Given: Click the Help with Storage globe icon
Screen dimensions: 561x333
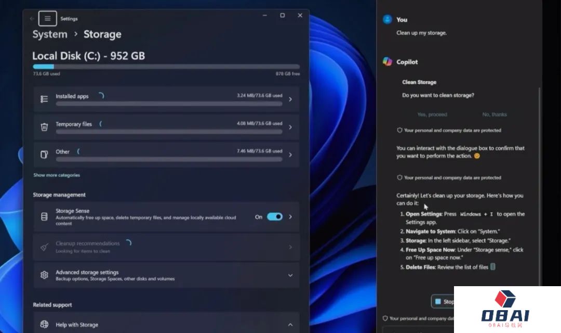Looking at the screenshot, I should 44,324.
